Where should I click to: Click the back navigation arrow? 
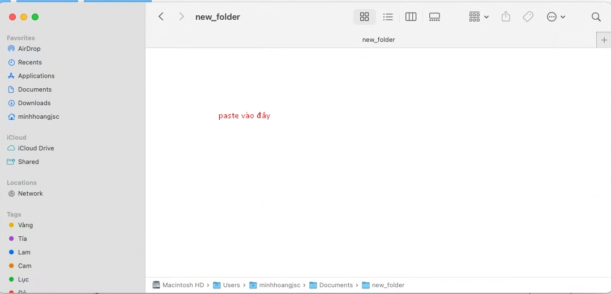point(161,17)
